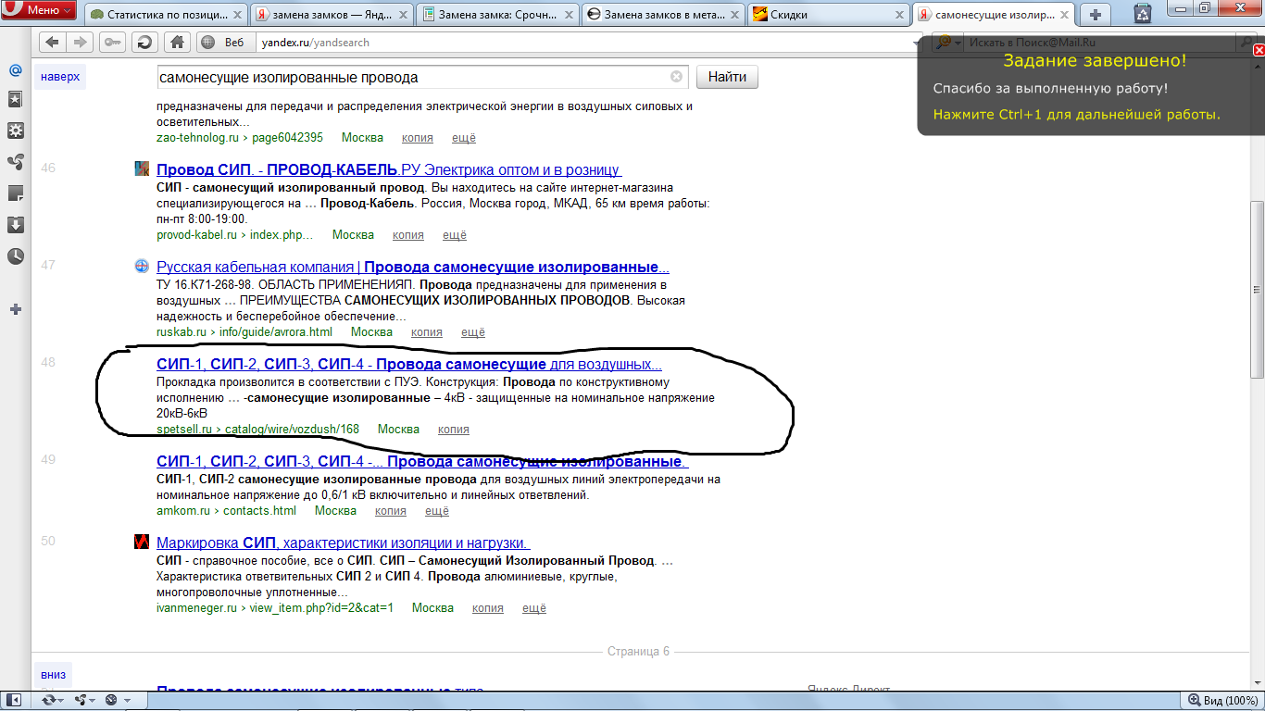Open result Провод СИП. - ПРОВОД-КАБЕЛЬ.РУ
Image resolution: width=1265 pixels, height=711 pixels.
pos(388,169)
